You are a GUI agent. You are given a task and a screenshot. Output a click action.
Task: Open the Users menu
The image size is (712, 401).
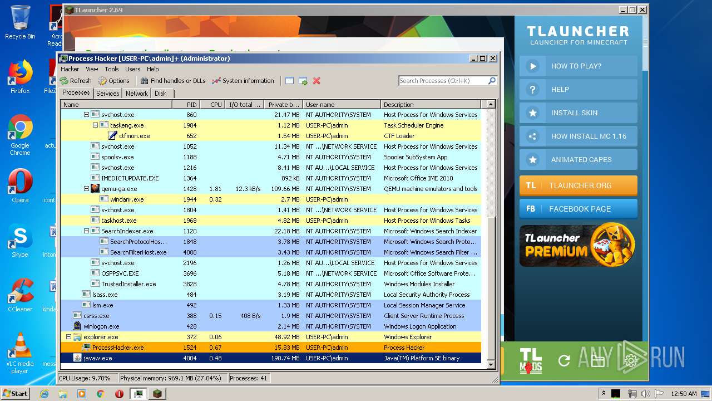pos(132,69)
